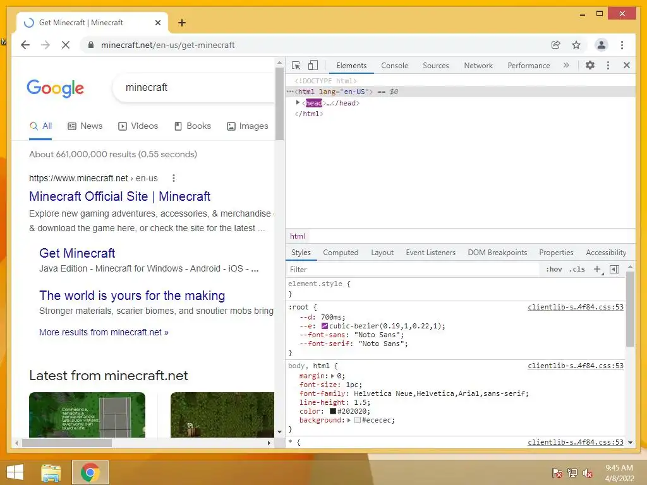Open DevTools settings gear
The height and width of the screenshot is (485, 647).
(590, 65)
